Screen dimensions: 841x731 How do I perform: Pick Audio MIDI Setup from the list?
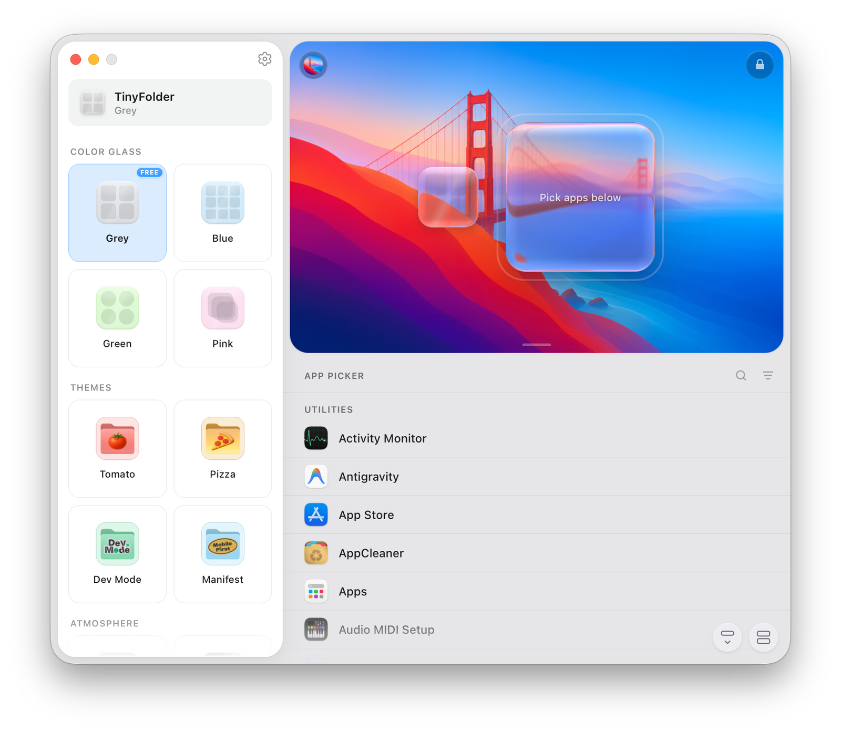537,630
